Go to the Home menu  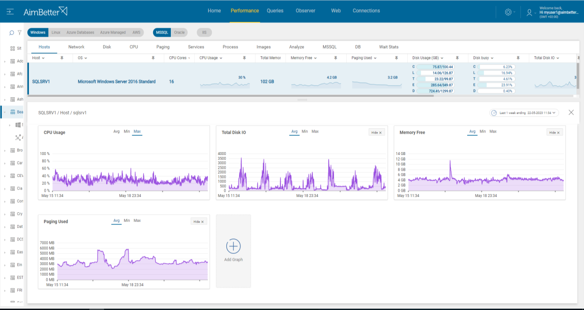tap(214, 11)
